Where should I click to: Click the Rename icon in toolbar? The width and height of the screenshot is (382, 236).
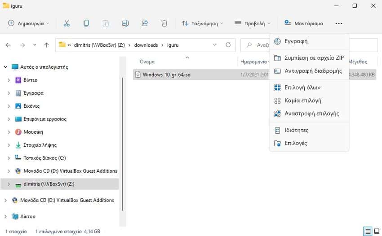(x=125, y=23)
